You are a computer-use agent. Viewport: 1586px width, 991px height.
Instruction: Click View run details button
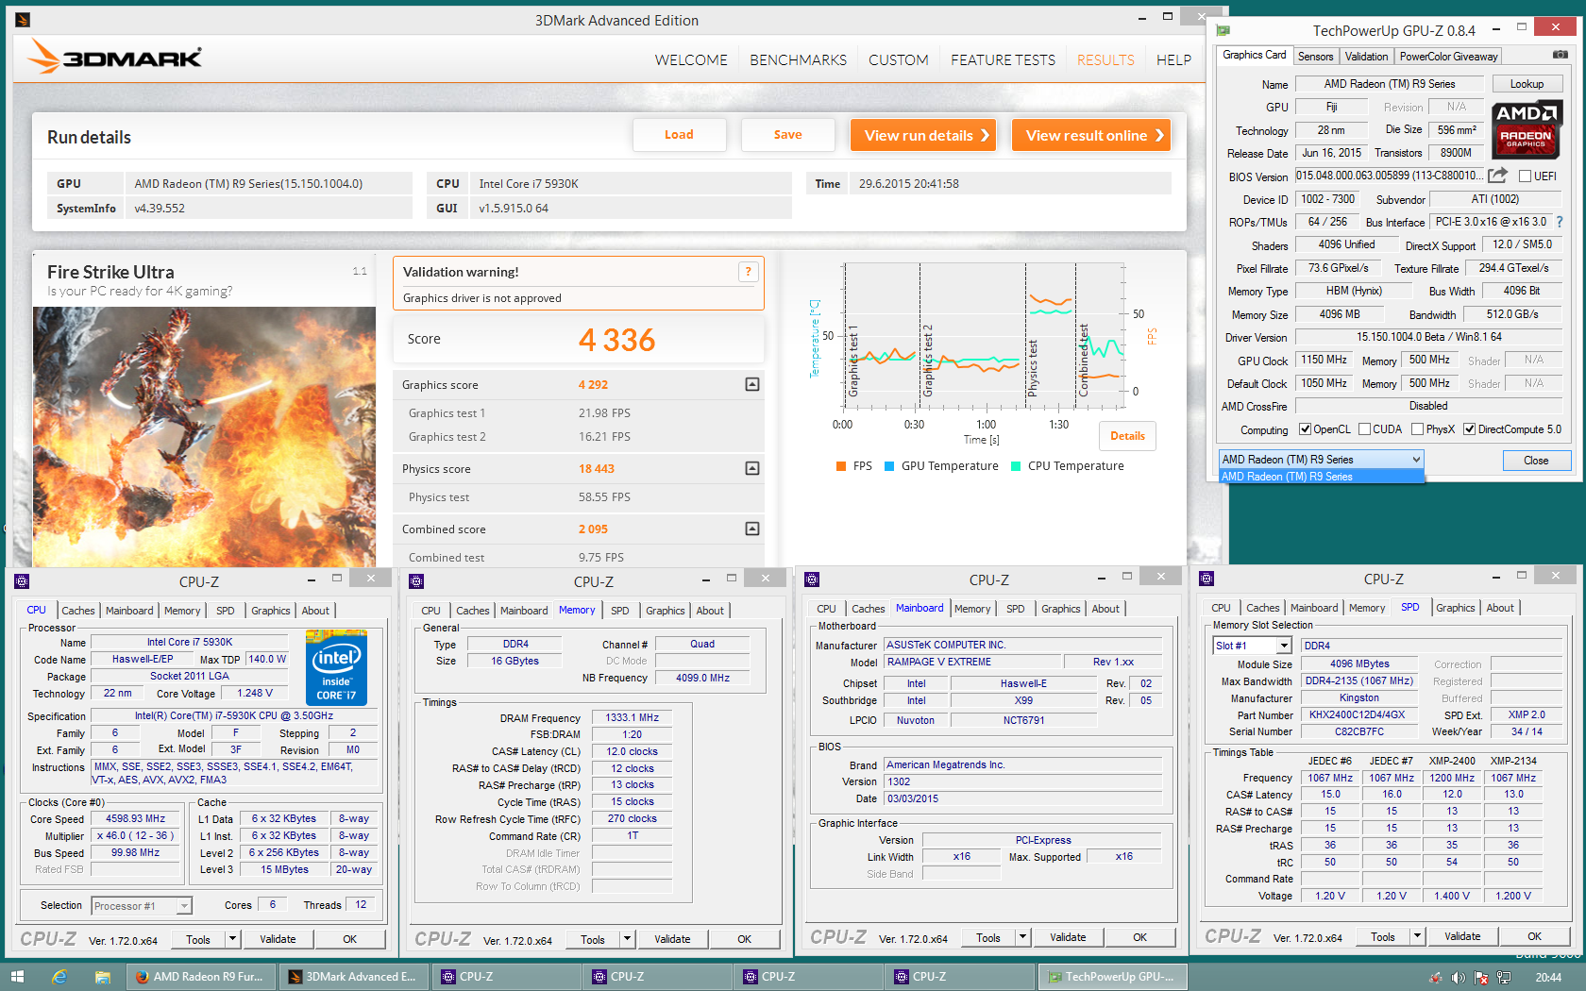(925, 135)
